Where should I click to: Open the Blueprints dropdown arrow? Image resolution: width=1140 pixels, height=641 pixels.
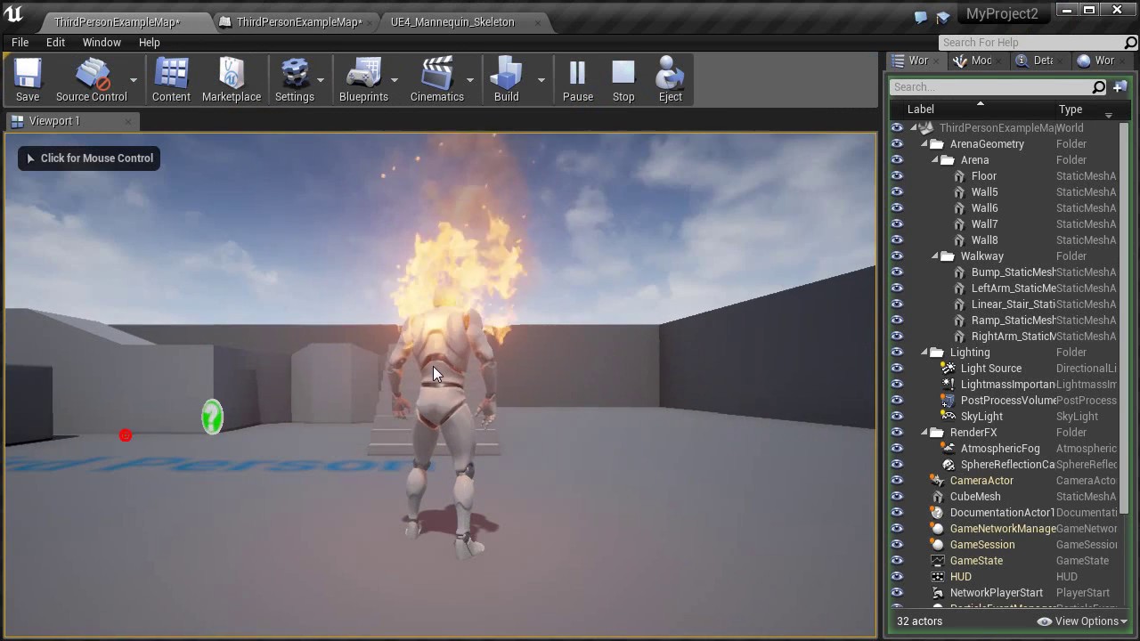[395, 80]
